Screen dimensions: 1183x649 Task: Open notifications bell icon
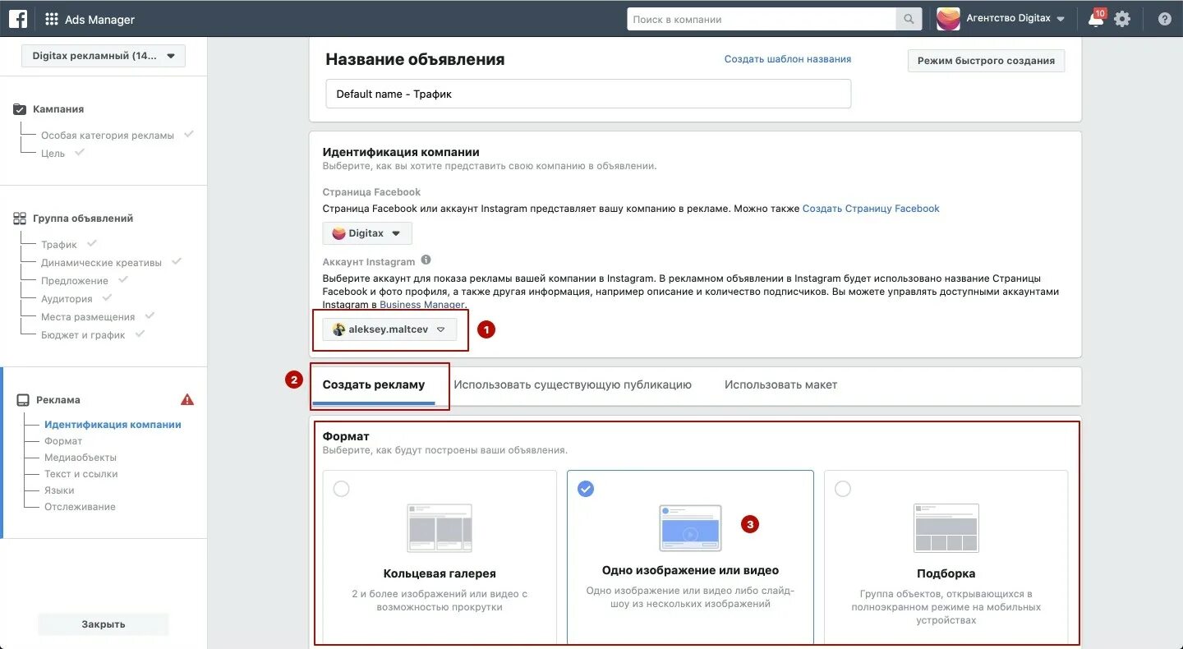tap(1096, 19)
